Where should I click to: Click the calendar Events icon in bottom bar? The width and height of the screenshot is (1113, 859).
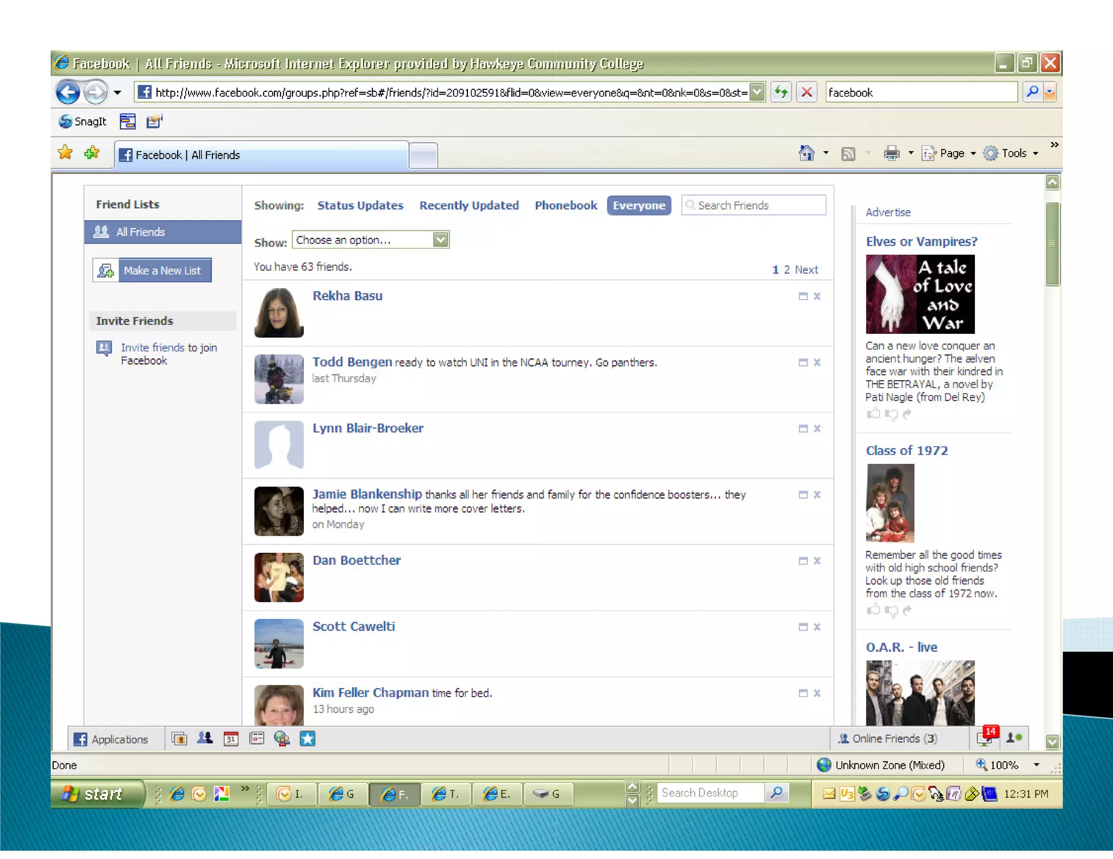tap(231, 738)
